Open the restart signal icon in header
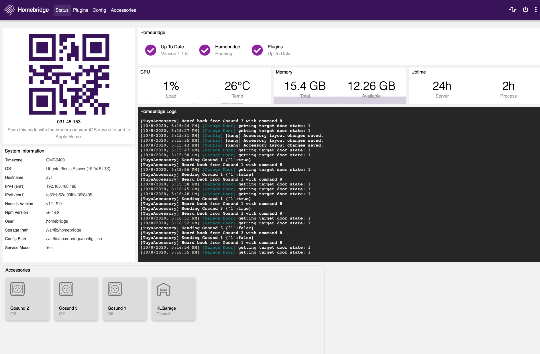 click(x=512, y=10)
